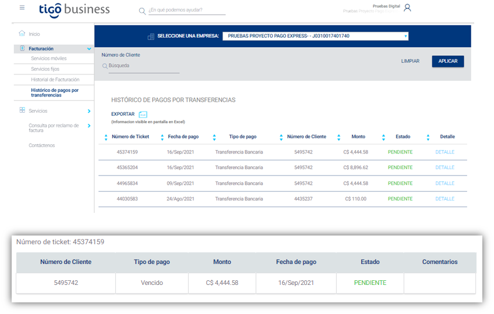
Task: Select Histórico de pagos por transferencias
Action: tap(55, 92)
